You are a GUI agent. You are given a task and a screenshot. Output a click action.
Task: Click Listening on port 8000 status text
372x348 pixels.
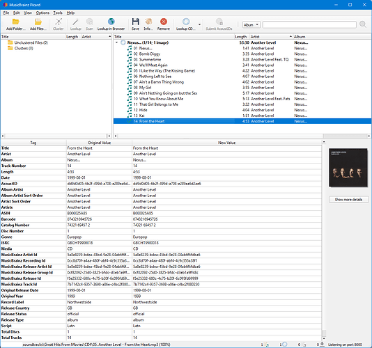tap(345, 345)
